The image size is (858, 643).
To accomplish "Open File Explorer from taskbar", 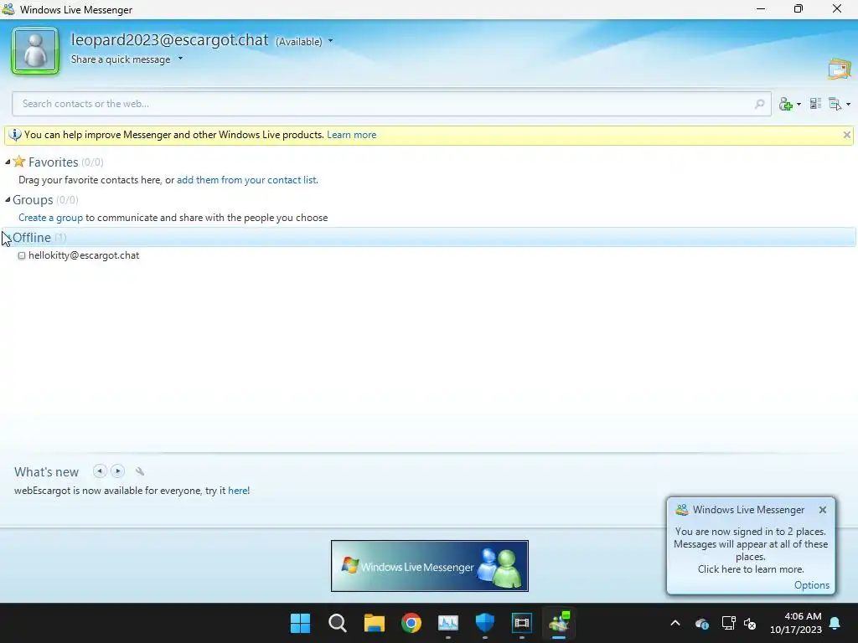I will point(375,623).
